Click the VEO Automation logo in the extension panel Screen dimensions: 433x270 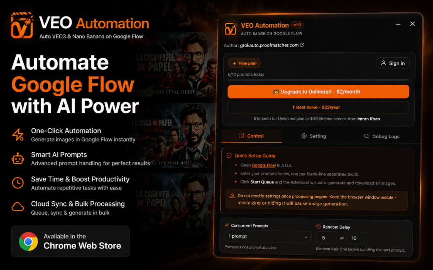point(230,29)
